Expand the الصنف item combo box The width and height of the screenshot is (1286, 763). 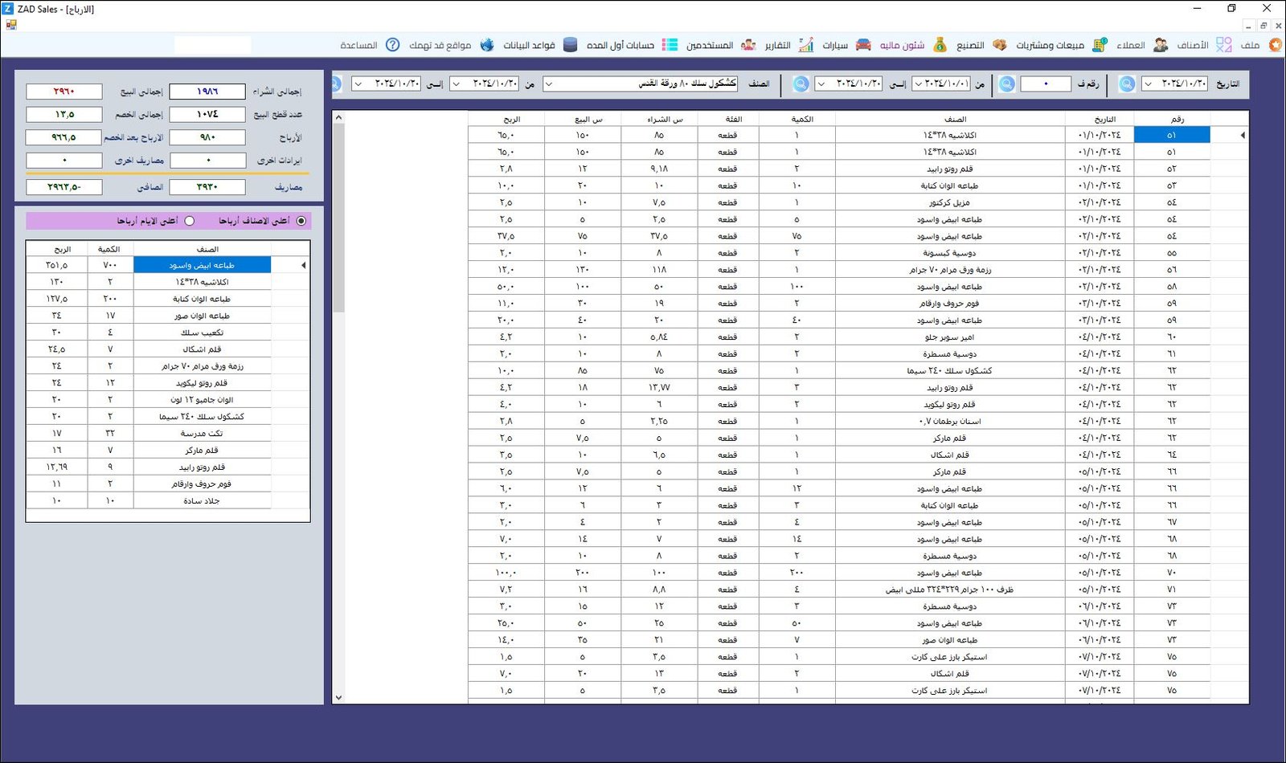(x=549, y=84)
